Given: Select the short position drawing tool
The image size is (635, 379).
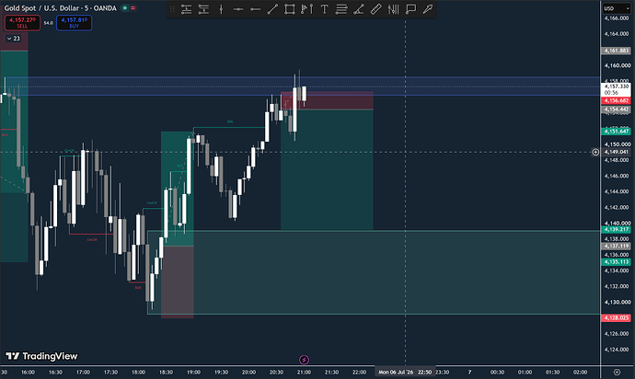Looking at the screenshot, I should (203, 9).
